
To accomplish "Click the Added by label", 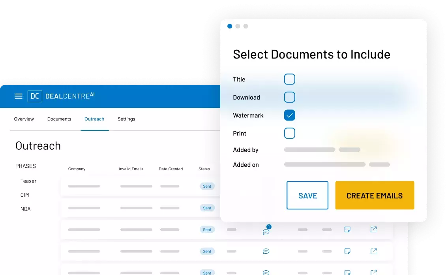I will click(x=246, y=150).
